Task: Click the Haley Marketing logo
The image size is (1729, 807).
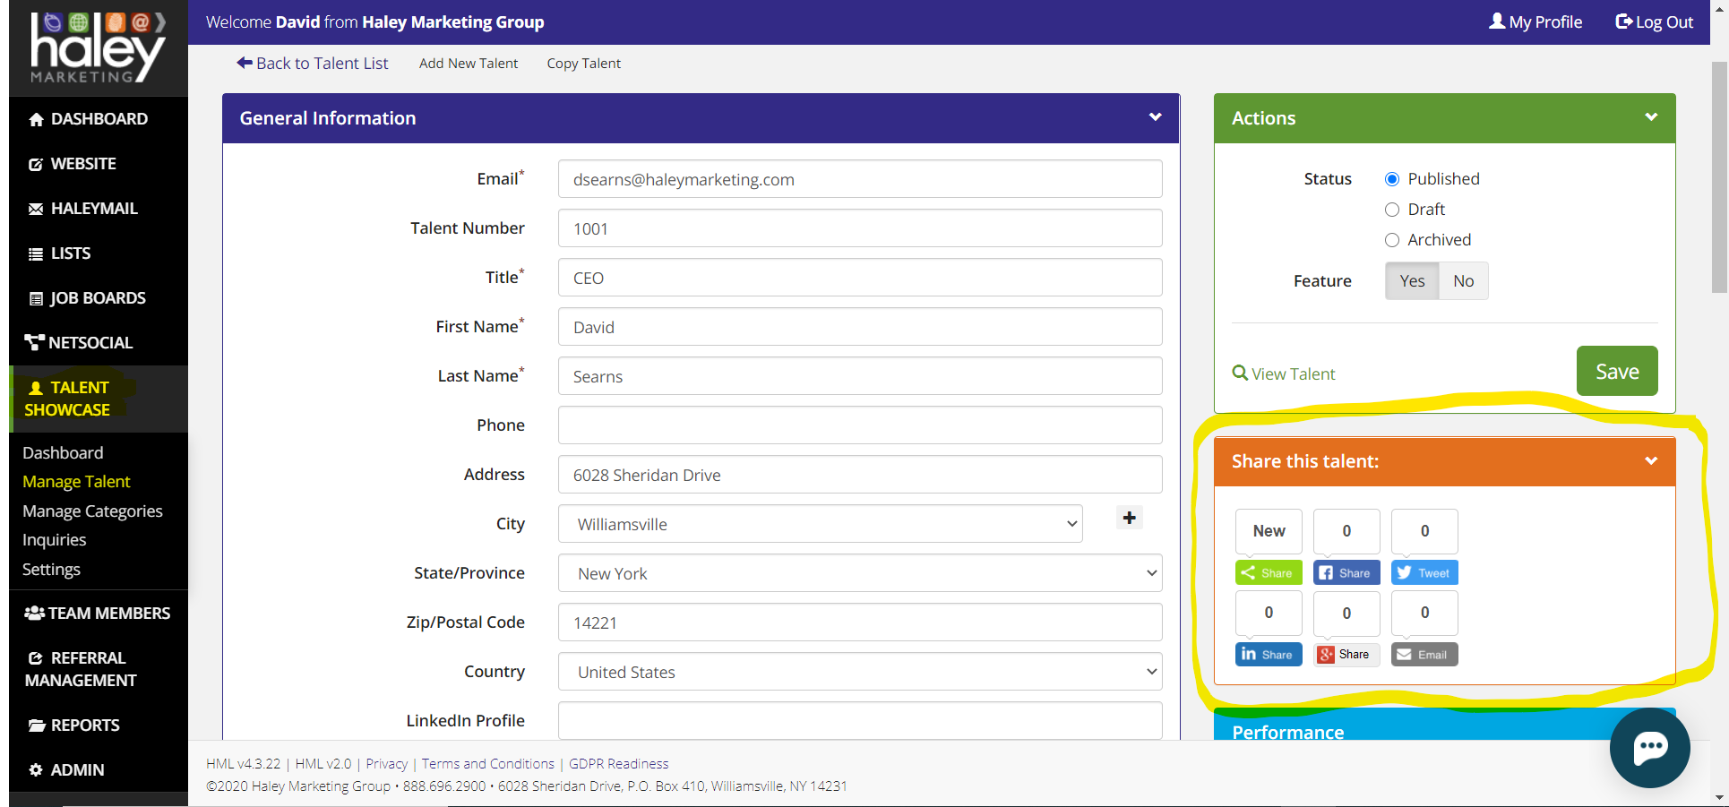Action: 98,48
